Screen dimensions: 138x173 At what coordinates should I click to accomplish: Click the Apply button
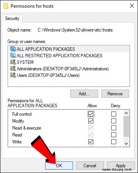click(121, 165)
